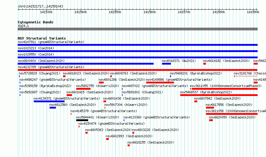Open nsv6618155 (Sedlazeck2020) label
266x157 pixels.
coord(151,142)
